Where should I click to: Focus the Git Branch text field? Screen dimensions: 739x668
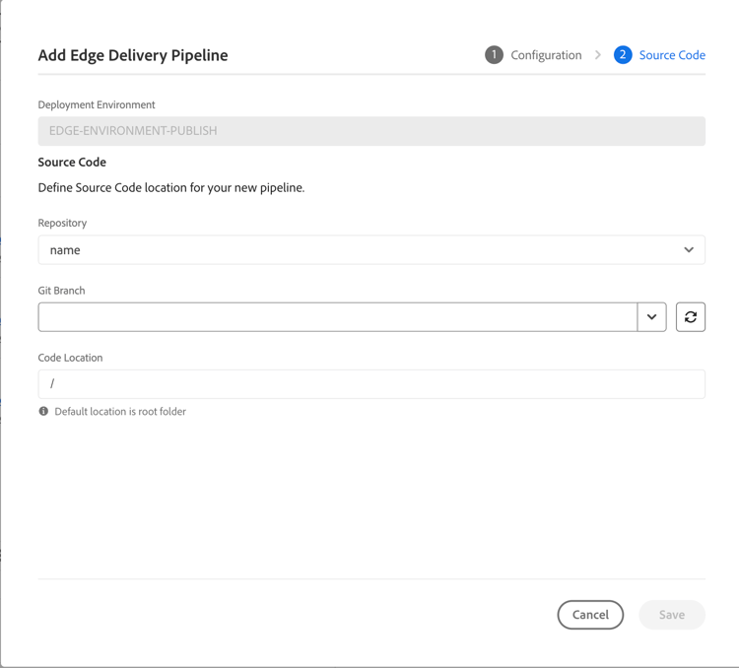pos(337,317)
